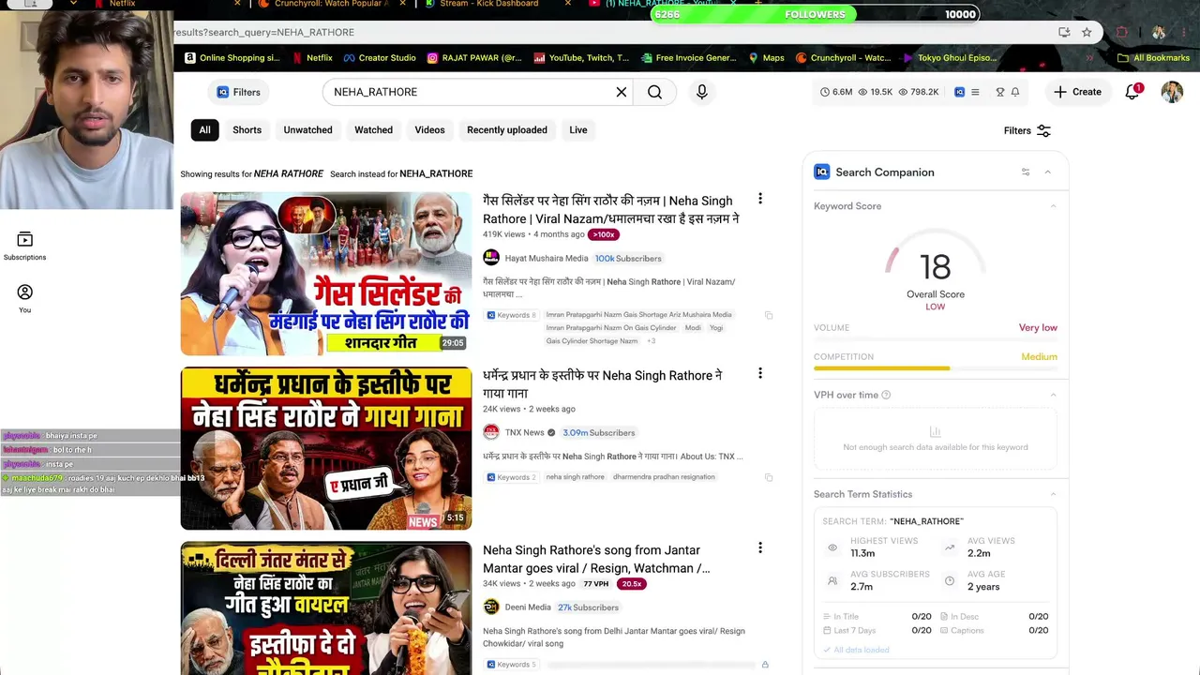Select the Shorts filter chip
The width and height of the screenshot is (1200, 675).
coord(247,130)
